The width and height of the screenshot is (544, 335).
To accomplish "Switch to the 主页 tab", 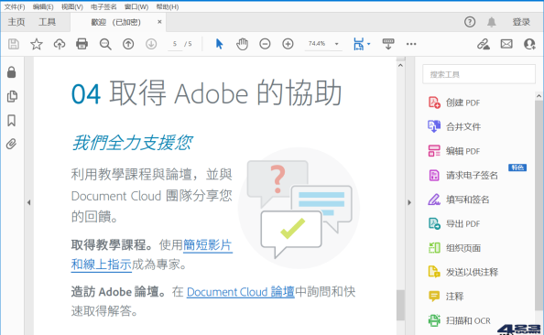I will tap(16, 22).
